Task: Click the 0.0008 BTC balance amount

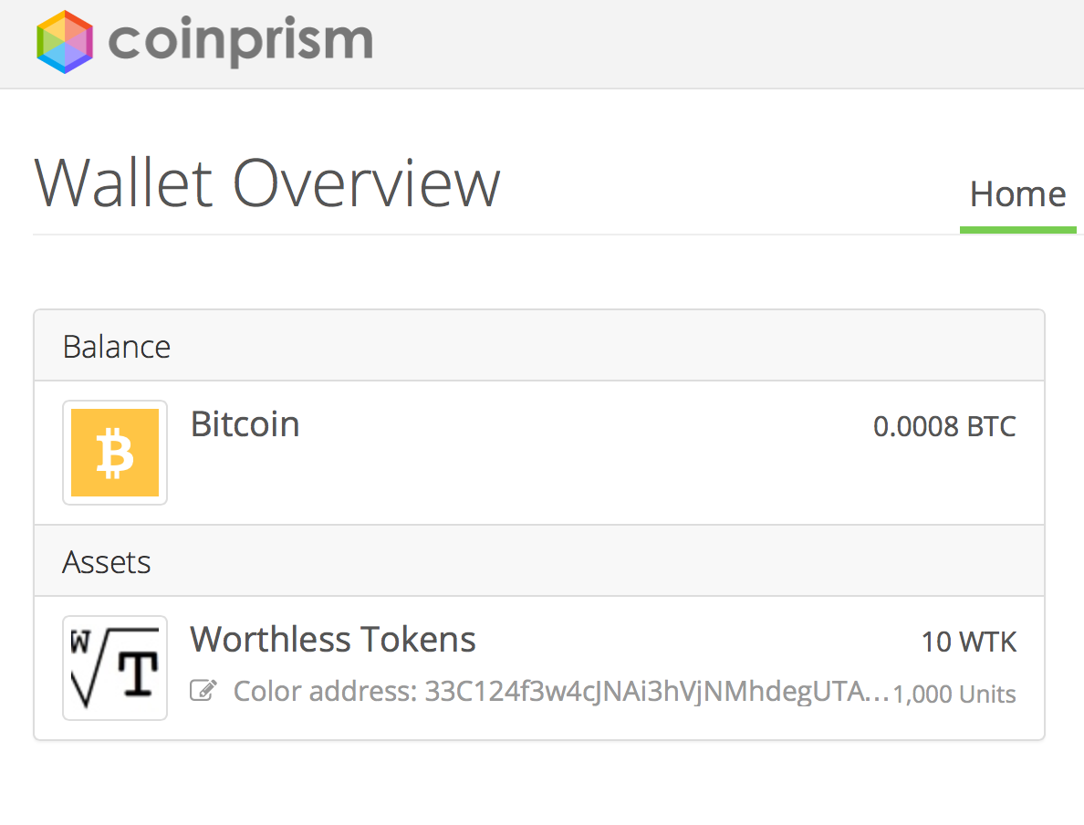Action: (944, 427)
